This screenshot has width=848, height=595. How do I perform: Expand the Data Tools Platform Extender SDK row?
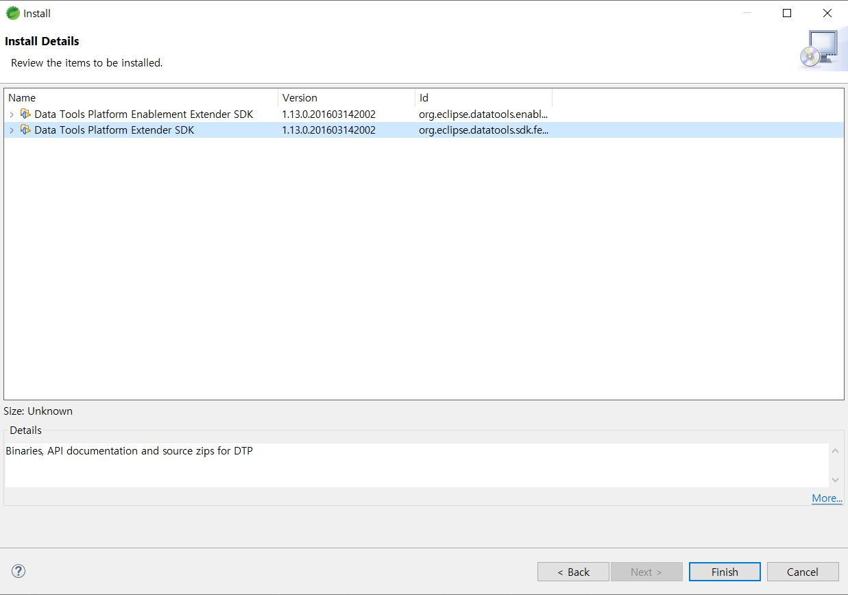(12, 130)
